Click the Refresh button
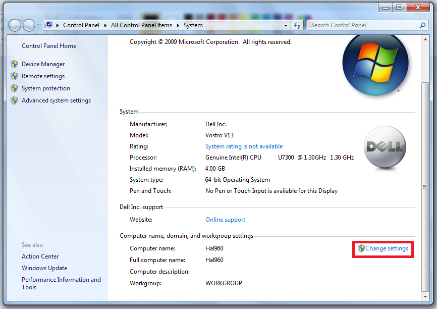 pos(297,25)
